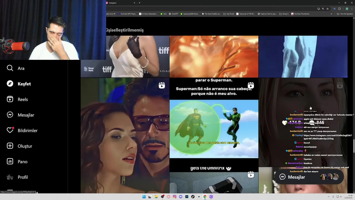Click zoom magnifier icon in address bar
355x200 pixels.
click(323, 9)
